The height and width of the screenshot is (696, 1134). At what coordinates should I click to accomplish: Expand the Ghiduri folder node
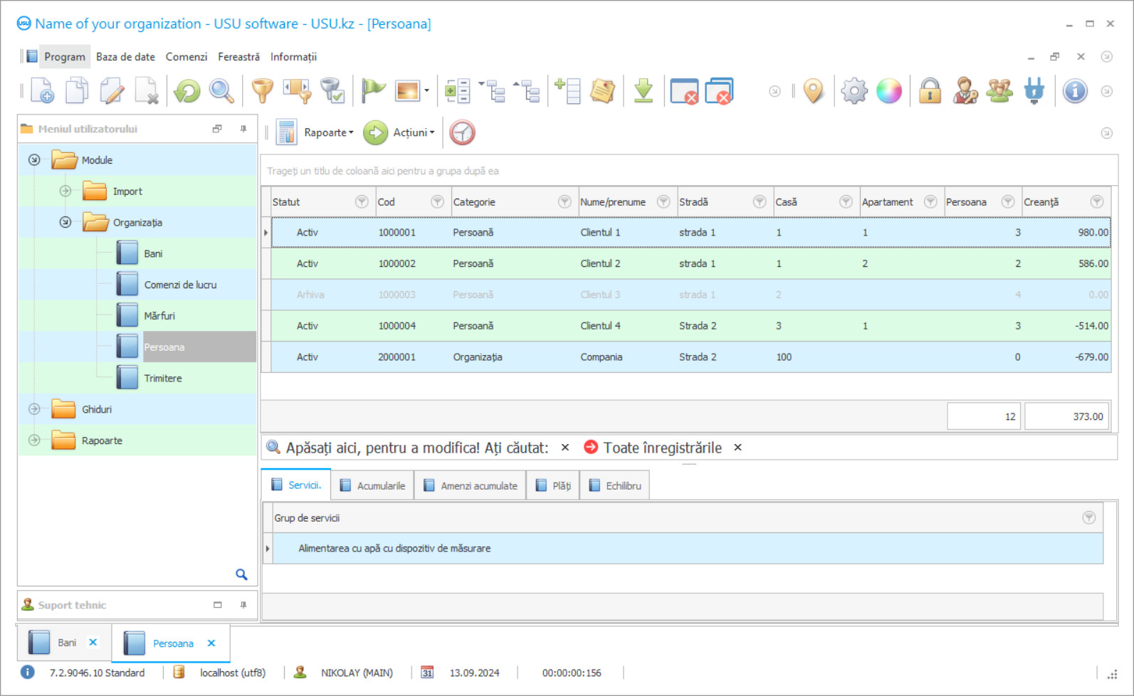[34, 409]
